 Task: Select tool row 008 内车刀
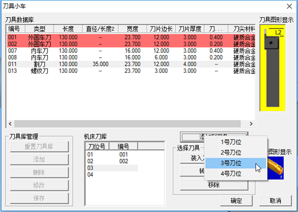pos(131,58)
